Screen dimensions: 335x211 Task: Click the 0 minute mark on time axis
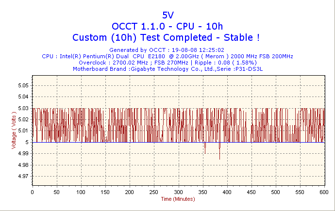click(32, 192)
